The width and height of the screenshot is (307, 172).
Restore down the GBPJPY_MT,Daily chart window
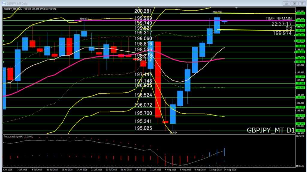pyautogui.click(x=294, y=4)
